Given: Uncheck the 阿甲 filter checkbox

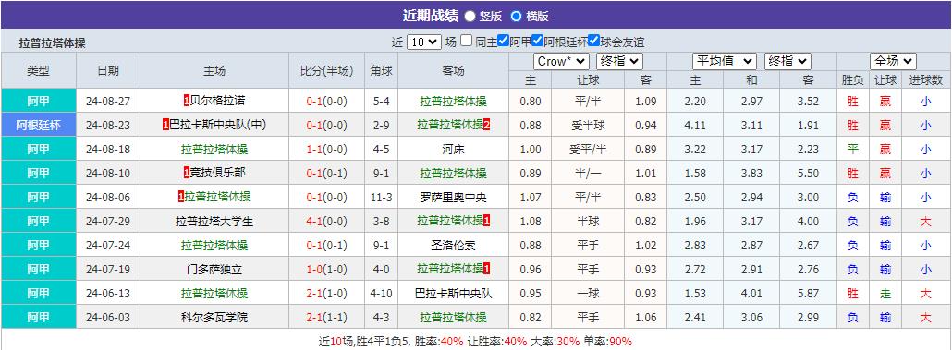Looking at the screenshot, I should click(x=503, y=41).
